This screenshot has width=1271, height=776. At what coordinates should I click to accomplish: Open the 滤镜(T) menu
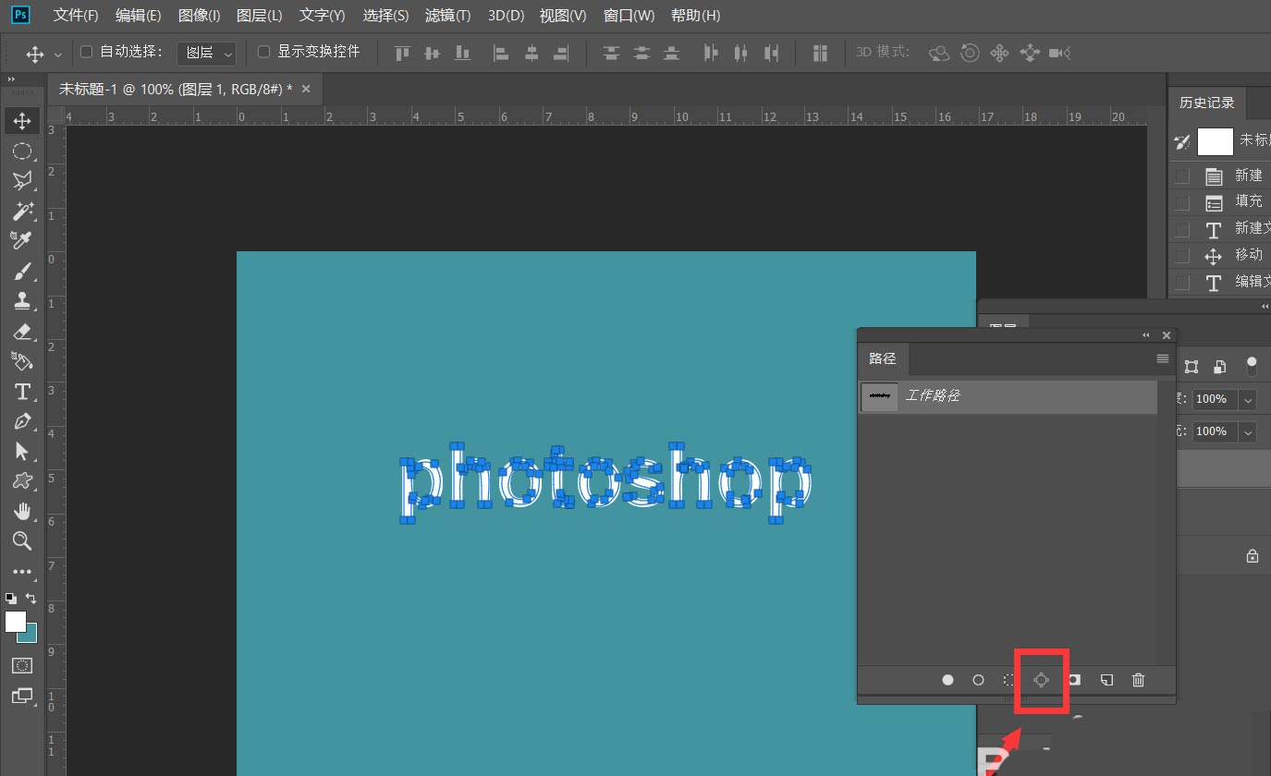[x=448, y=16]
